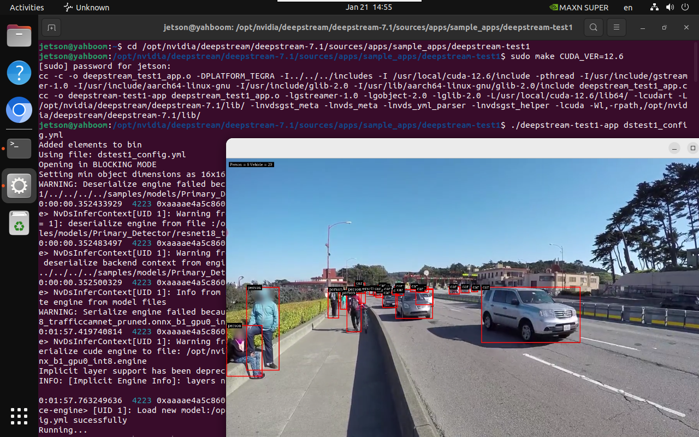Viewport: 699px width, 437px height.
Task: Click 'Opening in BLOCKING MODE' line
Action: [97, 164]
